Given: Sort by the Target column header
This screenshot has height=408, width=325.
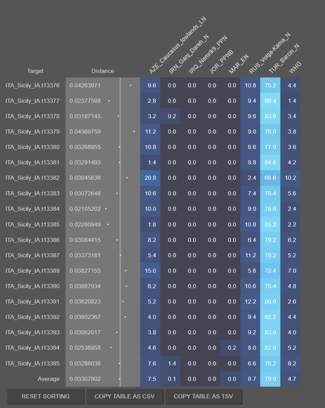Looking at the screenshot, I should point(35,71).
